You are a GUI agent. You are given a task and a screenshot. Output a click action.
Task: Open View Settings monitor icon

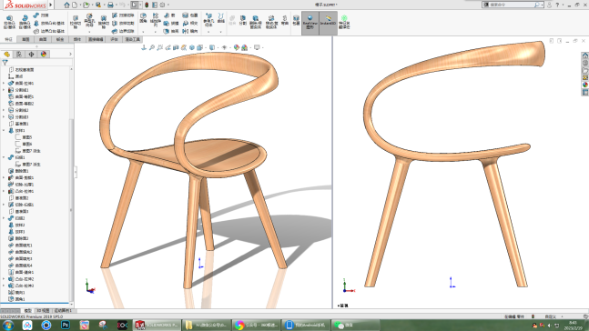tap(257, 47)
